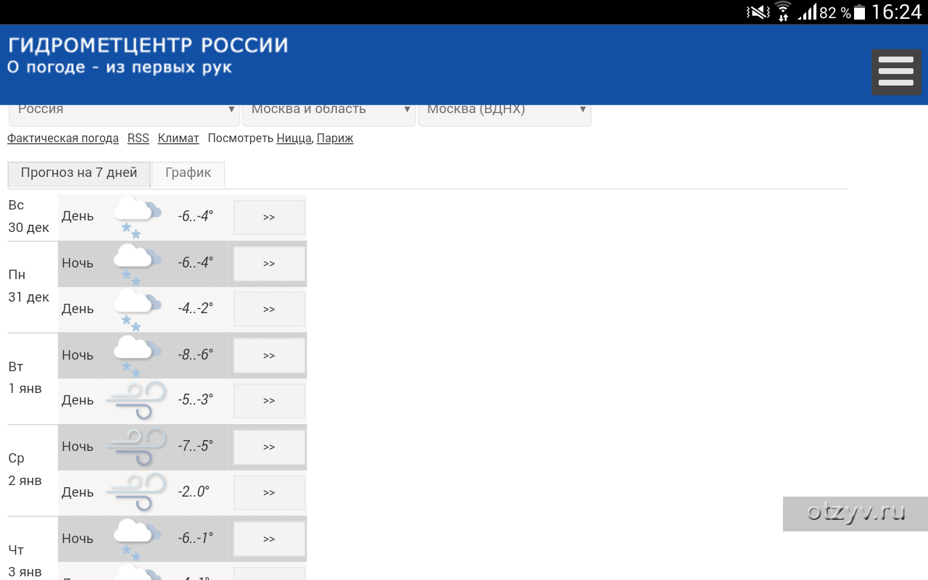928x580 pixels.
Task: Select the Вс 30 дек date cell
Action: tap(33, 217)
